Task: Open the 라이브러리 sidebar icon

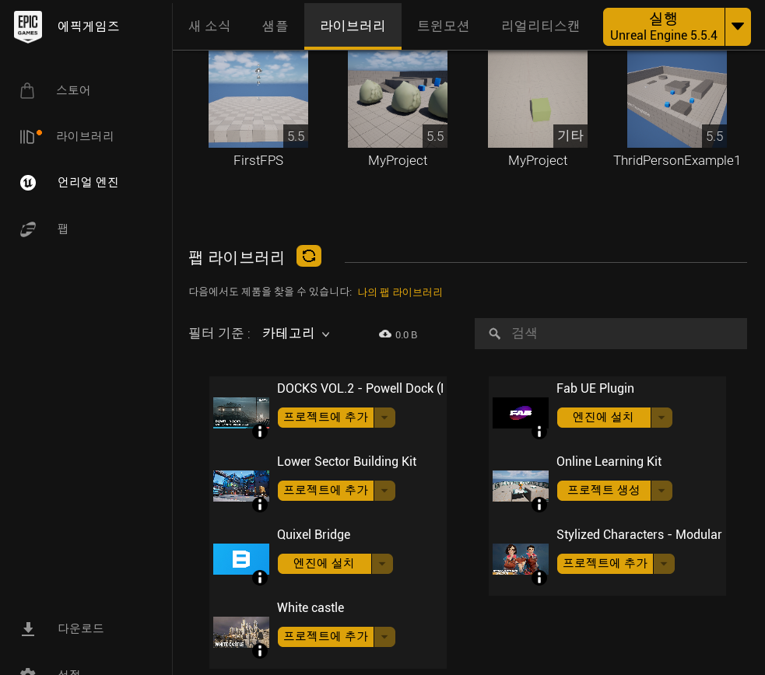Action: tap(28, 136)
